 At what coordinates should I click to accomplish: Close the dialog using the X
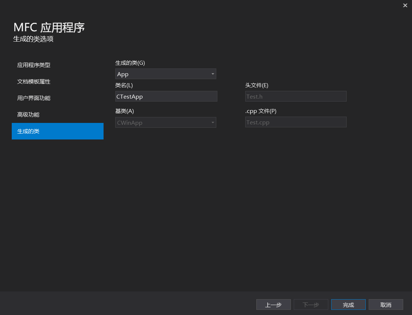pyautogui.click(x=405, y=5)
